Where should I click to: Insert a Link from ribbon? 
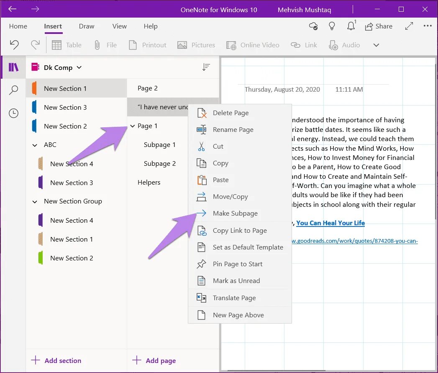304,45
